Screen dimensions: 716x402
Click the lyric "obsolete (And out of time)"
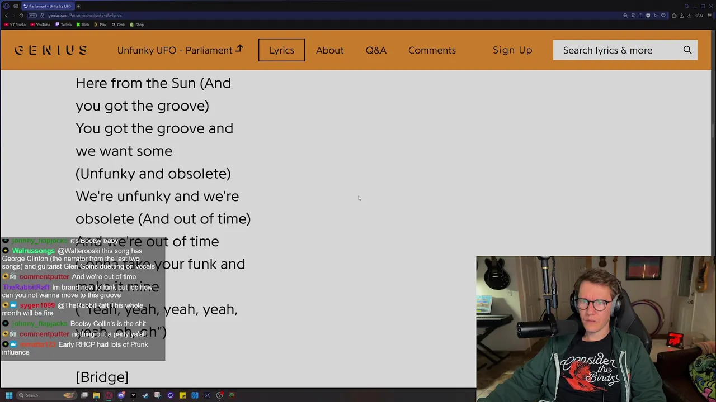(x=163, y=219)
